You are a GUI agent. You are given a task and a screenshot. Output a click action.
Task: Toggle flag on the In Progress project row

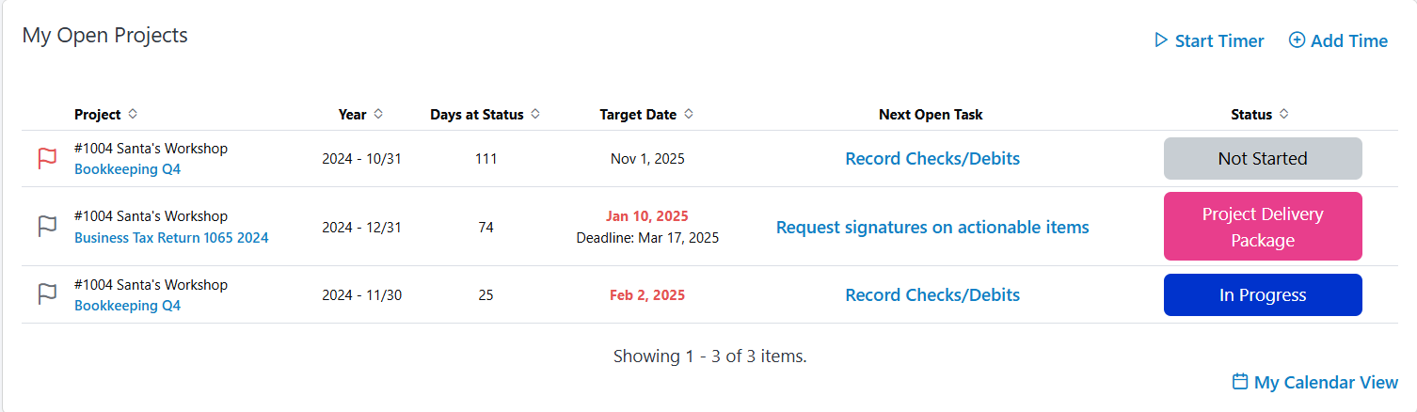47,294
